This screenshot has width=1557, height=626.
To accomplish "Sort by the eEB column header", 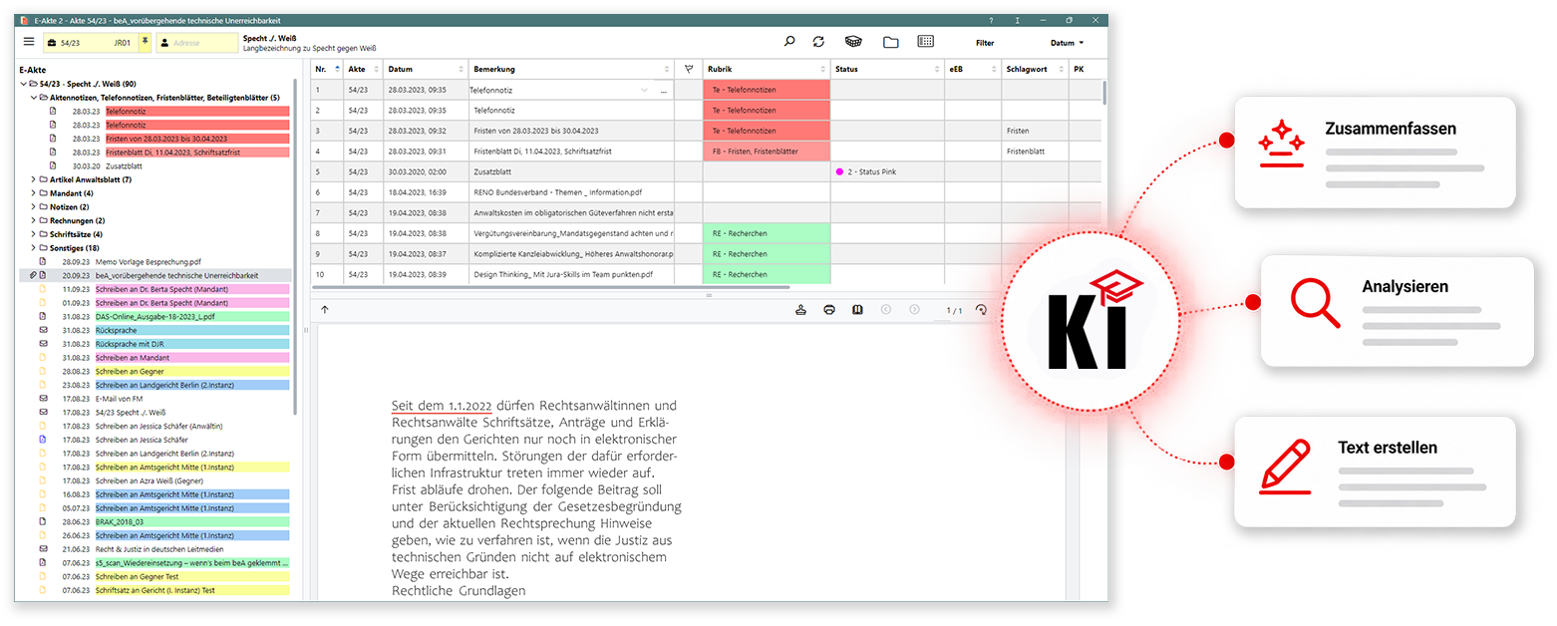I will click(972, 69).
